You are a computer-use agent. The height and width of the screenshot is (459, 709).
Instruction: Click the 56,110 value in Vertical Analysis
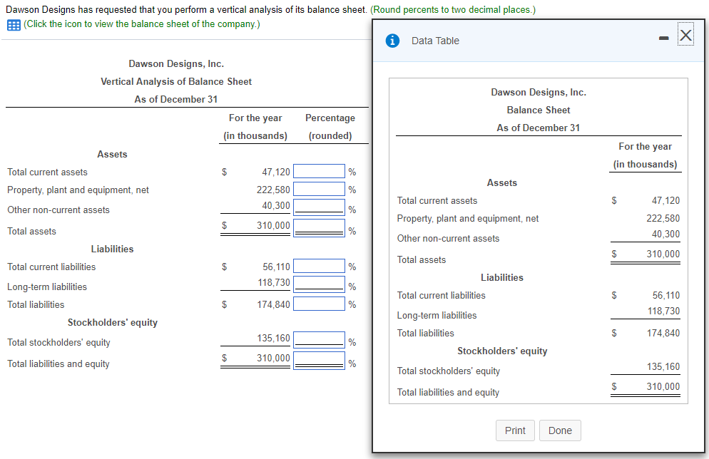(276, 267)
